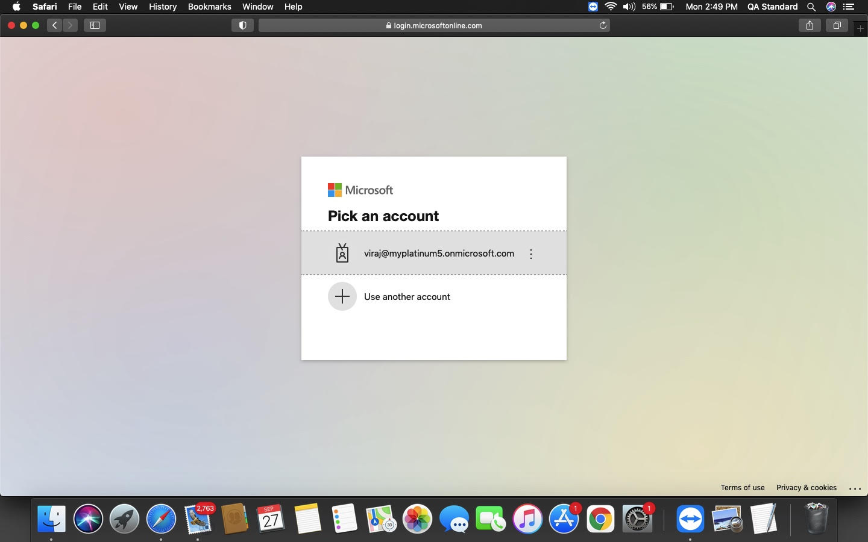The image size is (868, 542).
Task: Click the Safari icon in the Dock
Action: click(x=161, y=519)
